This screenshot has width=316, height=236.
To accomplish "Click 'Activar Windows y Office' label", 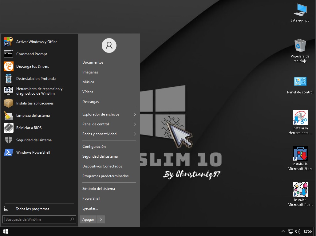I will [37, 42].
